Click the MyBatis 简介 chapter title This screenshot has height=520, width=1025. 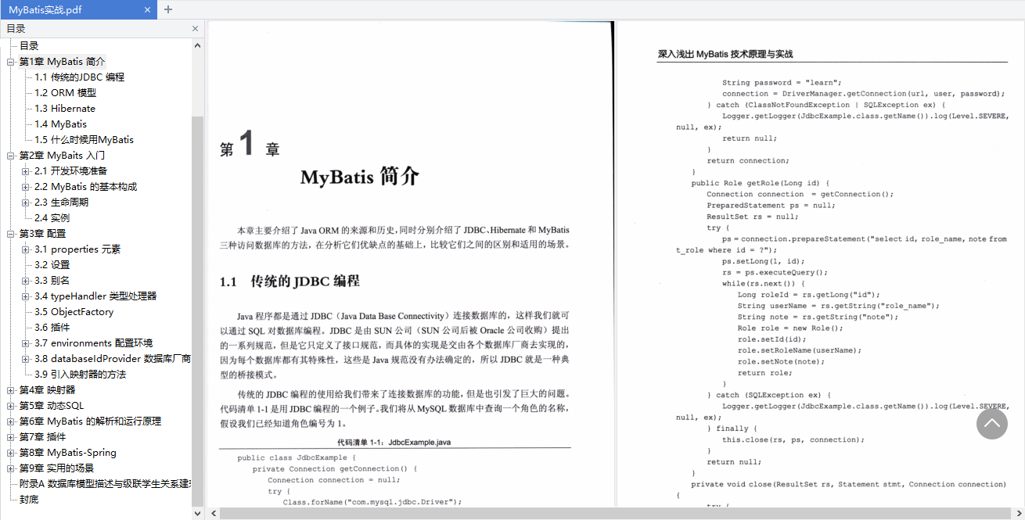coord(360,177)
